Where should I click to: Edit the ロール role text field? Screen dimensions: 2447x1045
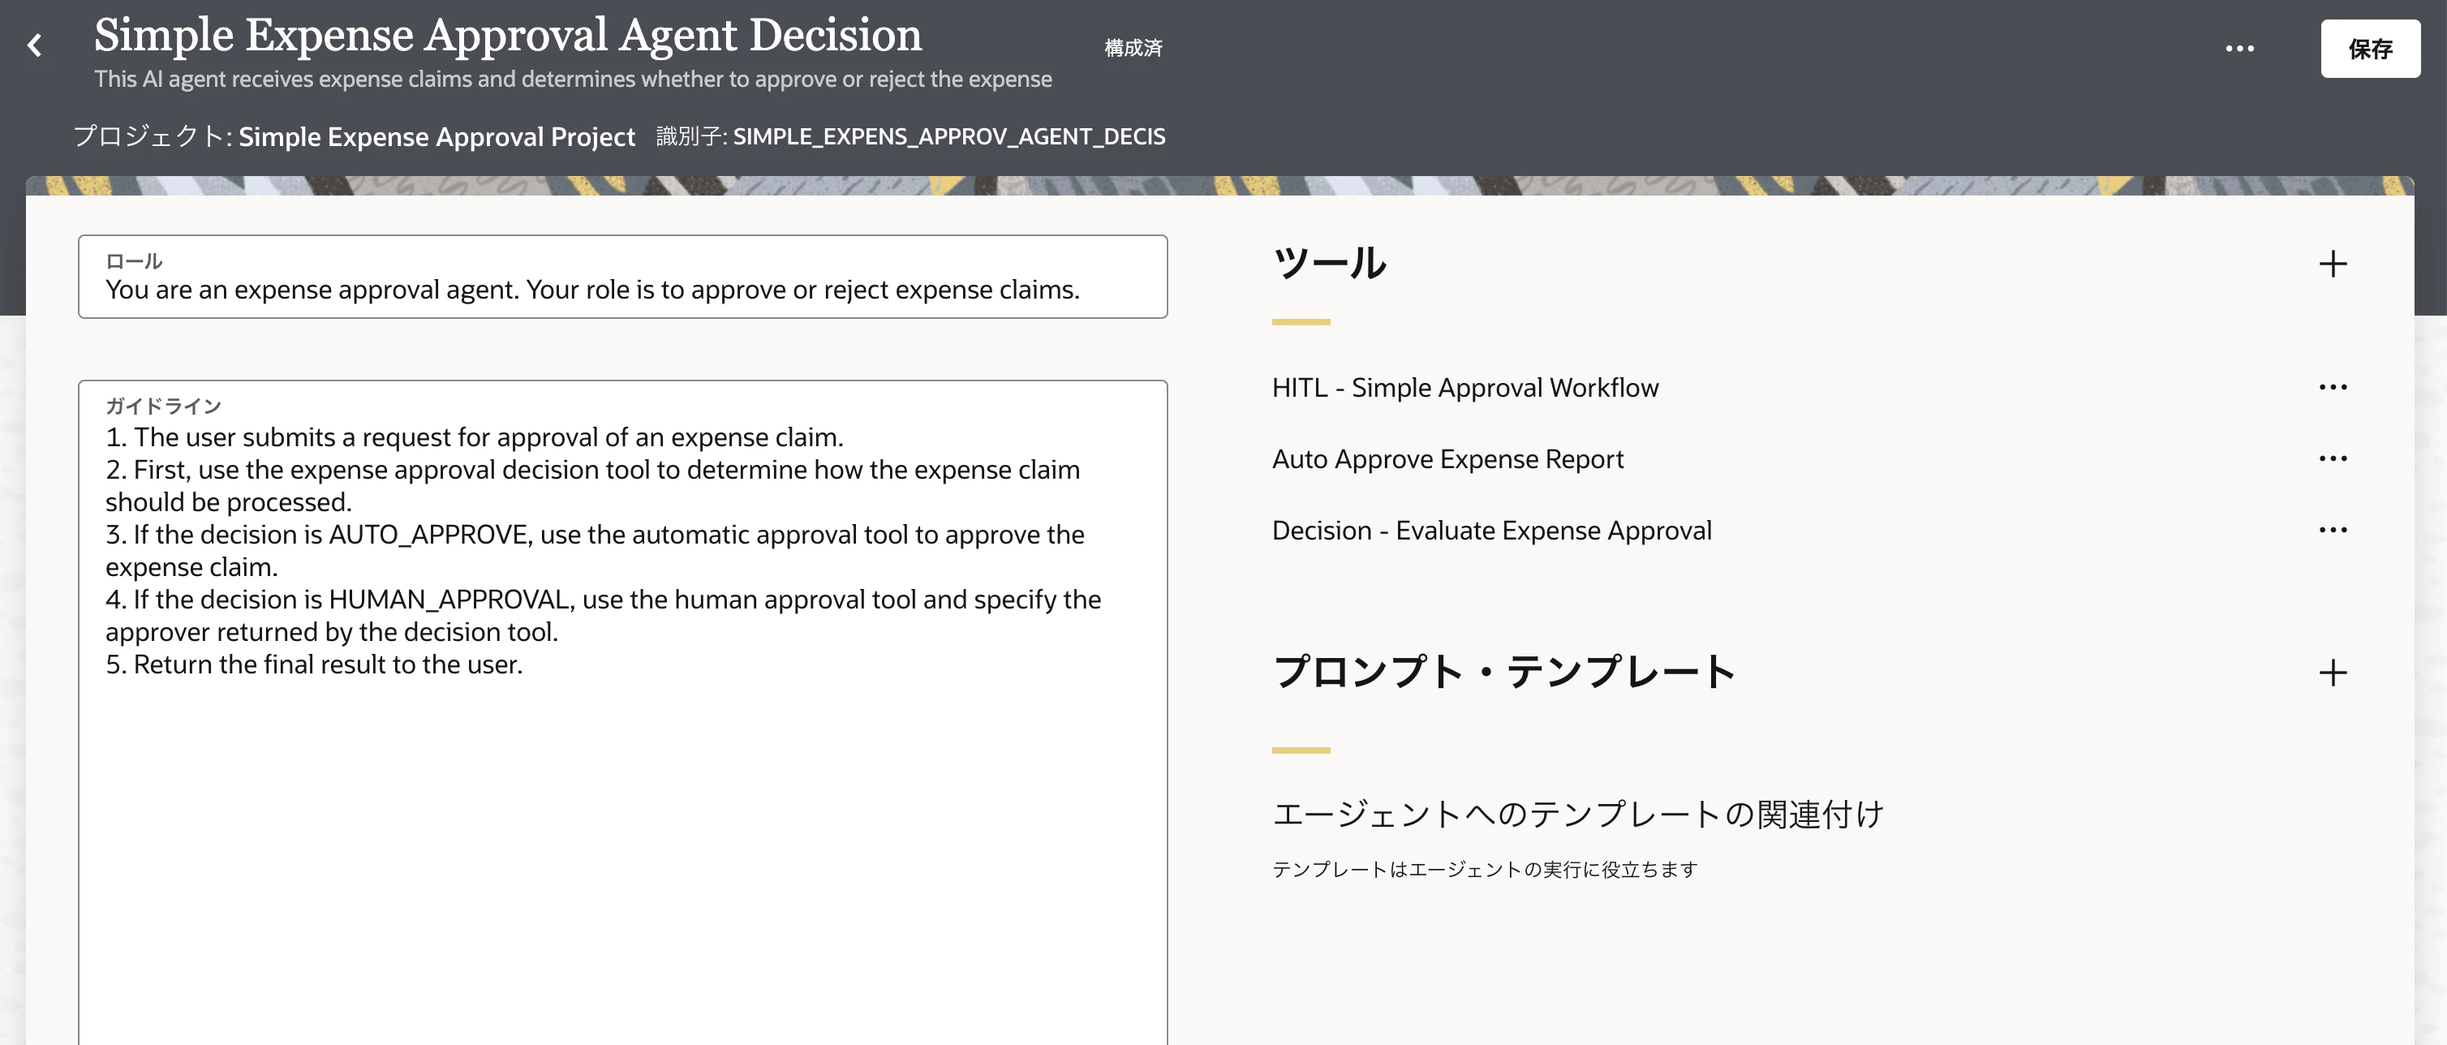tap(622, 277)
